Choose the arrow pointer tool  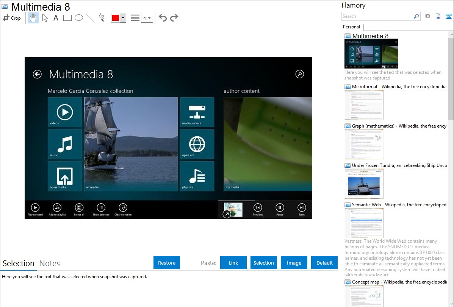(x=45, y=18)
